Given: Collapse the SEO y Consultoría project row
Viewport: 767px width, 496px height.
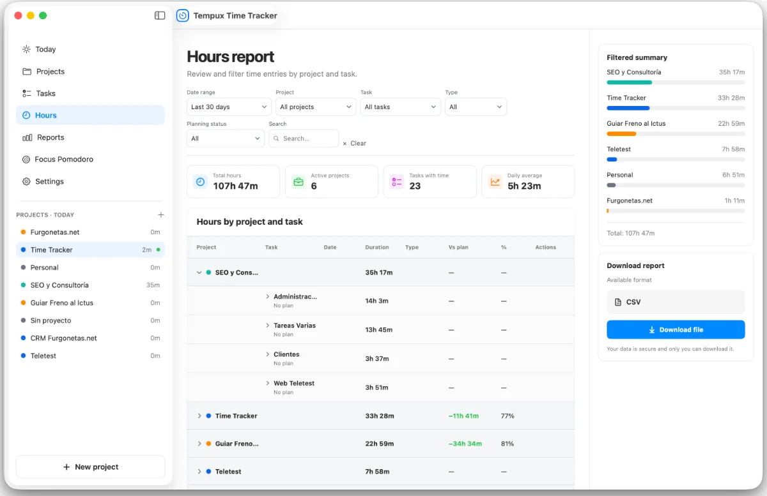Looking at the screenshot, I should 199,273.
